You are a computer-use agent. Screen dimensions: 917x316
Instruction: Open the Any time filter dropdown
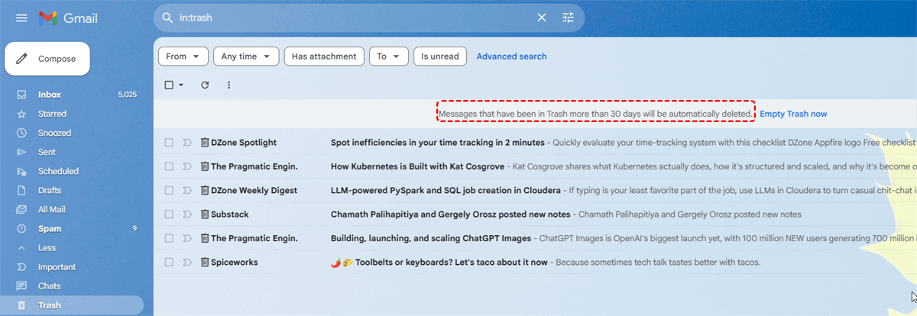(x=246, y=56)
